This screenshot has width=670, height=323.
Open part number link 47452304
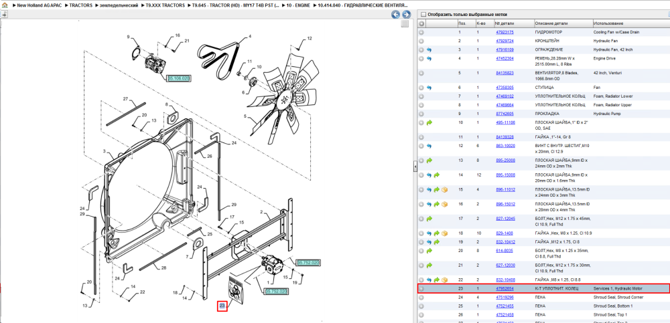505,58
